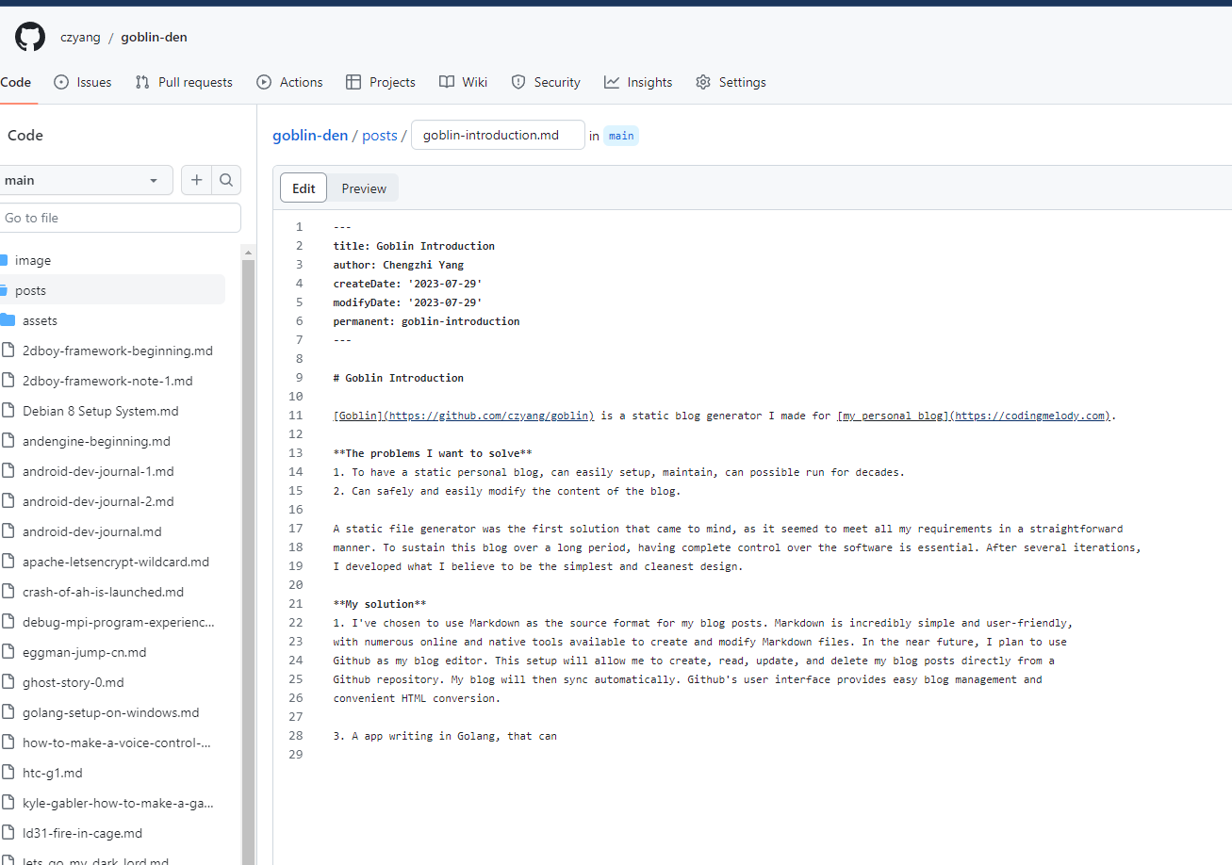
Task: Open the repository Settings tab
Action: click(x=731, y=82)
